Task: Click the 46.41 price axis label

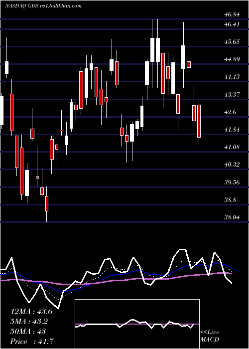Action: point(232,24)
